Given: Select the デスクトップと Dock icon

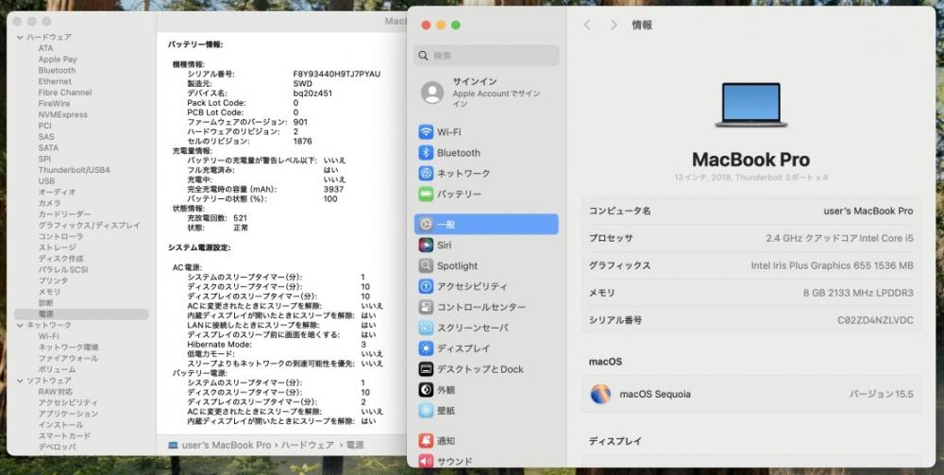Looking at the screenshot, I should click(x=427, y=369).
